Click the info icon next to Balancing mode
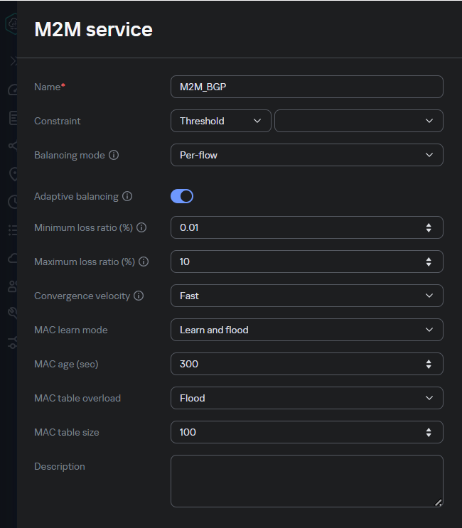This screenshot has width=462, height=528. click(x=114, y=155)
